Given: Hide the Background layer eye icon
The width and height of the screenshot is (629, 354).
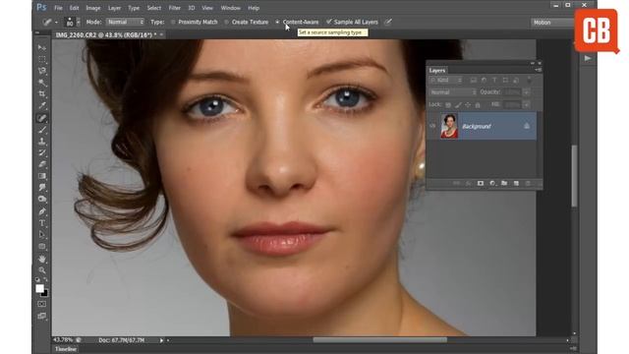Looking at the screenshot, I should point(432,126).
